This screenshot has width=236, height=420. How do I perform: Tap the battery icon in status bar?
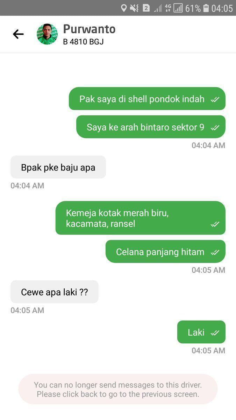click(206, 8)
